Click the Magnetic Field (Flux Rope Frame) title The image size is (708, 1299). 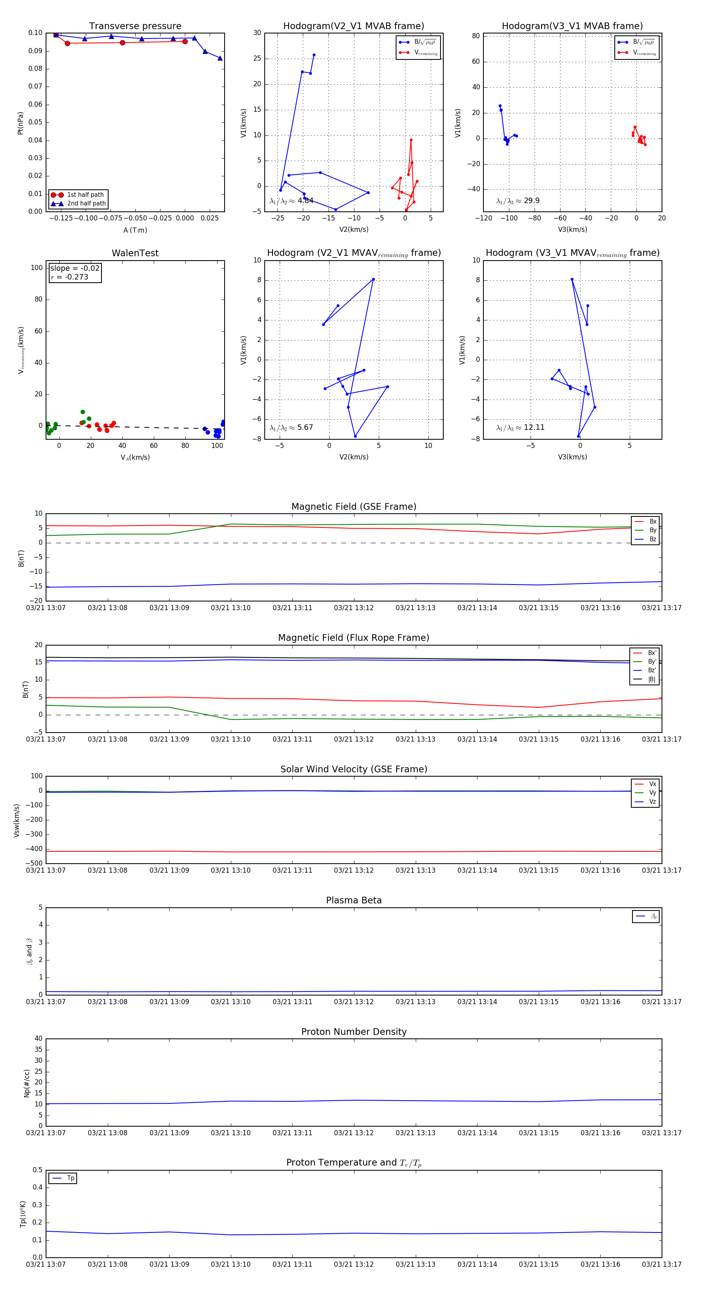[x=353, y=638]
